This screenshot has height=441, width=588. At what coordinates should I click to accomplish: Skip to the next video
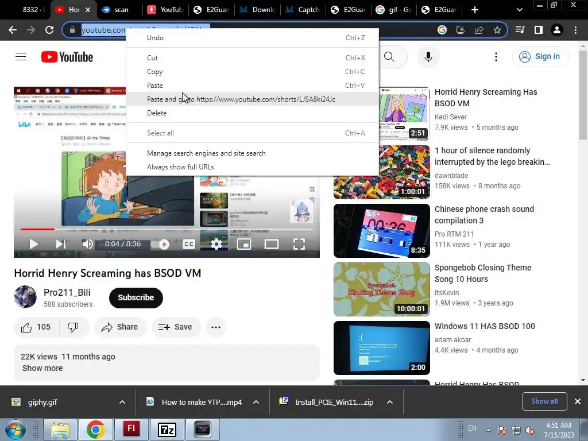click(61, 244)
